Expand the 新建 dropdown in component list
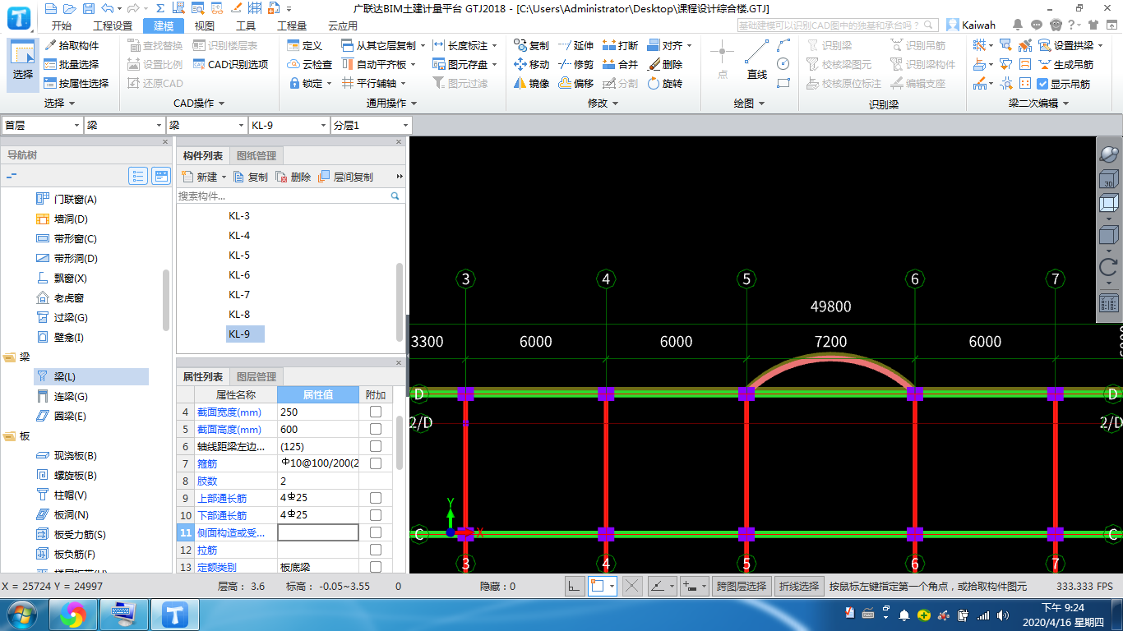This screenshot has height=631, width=1123. click(224, 177)
